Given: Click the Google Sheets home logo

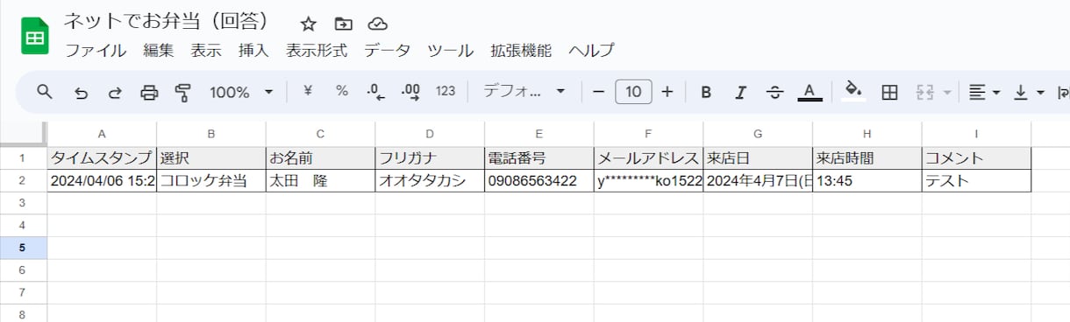Looking at the screenshot, I should point(35,37).
